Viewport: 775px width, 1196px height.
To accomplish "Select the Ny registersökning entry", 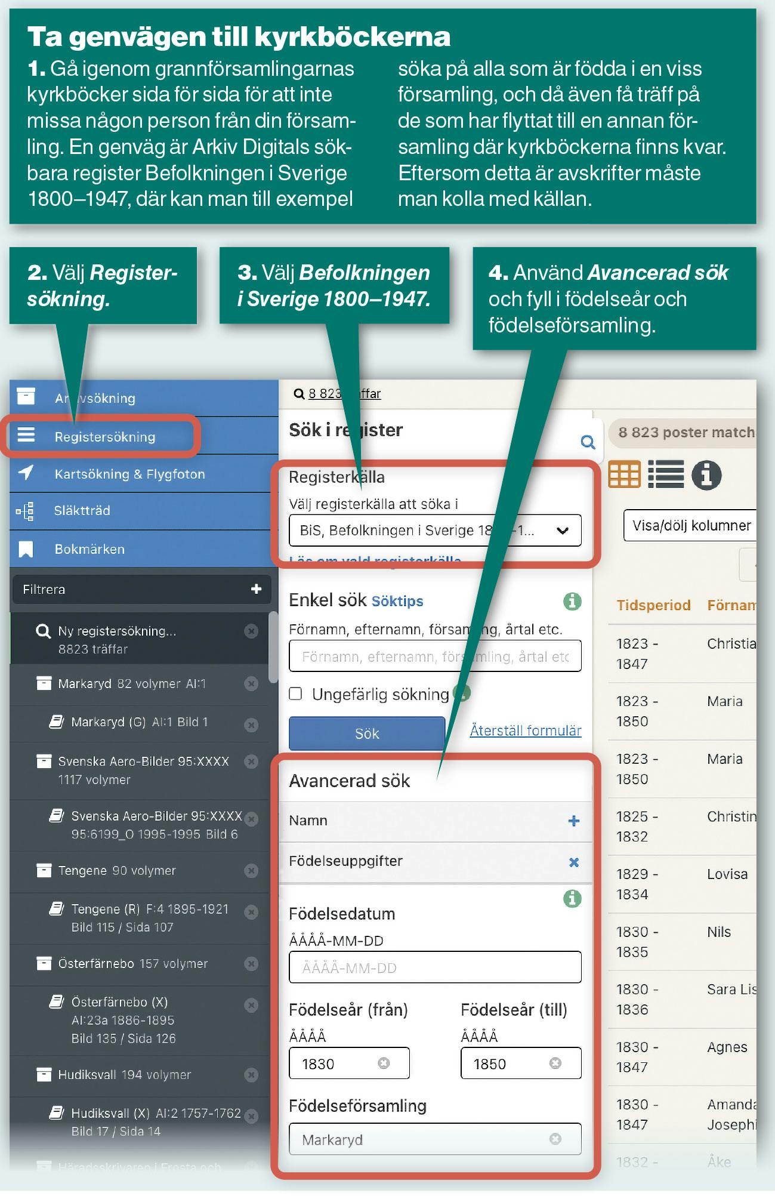I will pos(140,639).
